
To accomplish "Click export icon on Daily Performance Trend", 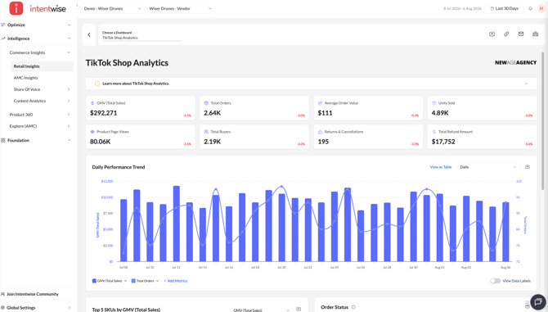I will [x=528, y=167].
